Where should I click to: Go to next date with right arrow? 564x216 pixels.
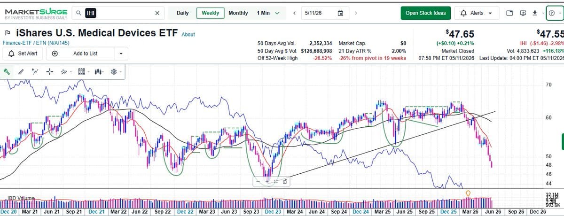(x=356, y=13)
